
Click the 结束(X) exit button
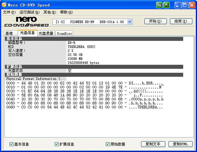(x=181, y=21)
